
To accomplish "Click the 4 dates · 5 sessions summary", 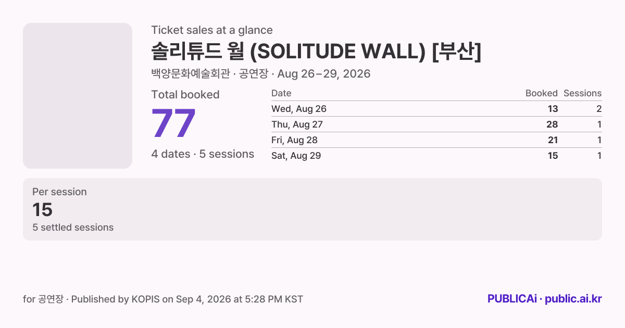I will coord(203,154).
